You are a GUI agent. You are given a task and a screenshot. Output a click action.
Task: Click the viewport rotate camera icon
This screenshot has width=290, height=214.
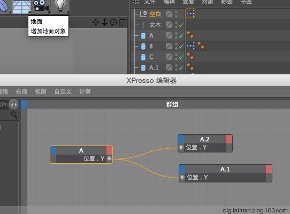[x=113, y=22]
